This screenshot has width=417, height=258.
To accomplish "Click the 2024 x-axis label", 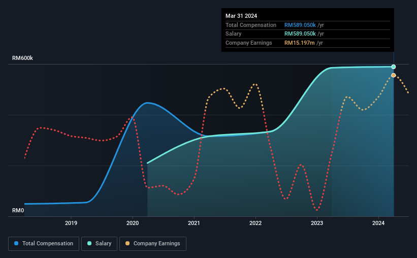I will click(x=378, y=223).
